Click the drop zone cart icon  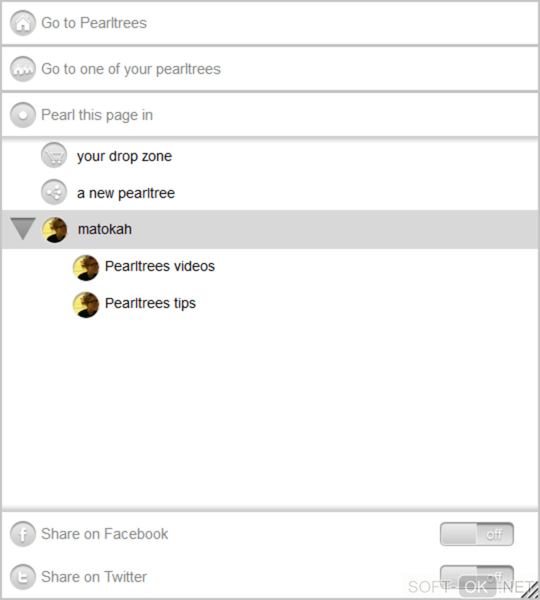(x=54, y=156)
